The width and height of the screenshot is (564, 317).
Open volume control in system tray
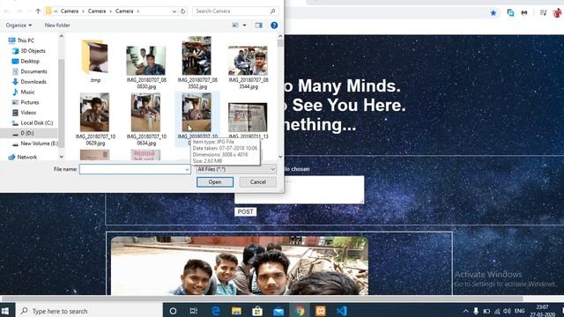(x=508, y=311)
